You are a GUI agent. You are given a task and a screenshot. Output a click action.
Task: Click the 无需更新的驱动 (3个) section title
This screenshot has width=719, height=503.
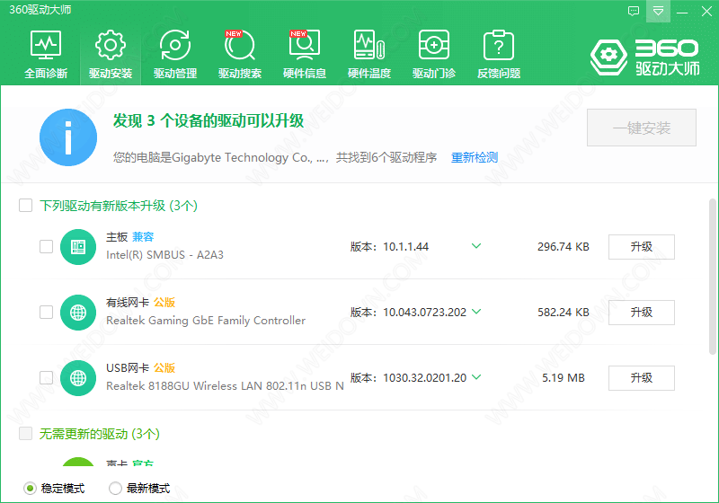pyautogui.click(x=100, y=434)
